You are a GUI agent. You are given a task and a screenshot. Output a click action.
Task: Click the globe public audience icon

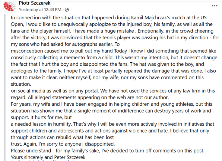[x=67, y=10]
